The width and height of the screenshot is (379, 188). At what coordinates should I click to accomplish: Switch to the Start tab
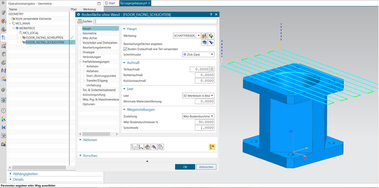tap(110, 3)
